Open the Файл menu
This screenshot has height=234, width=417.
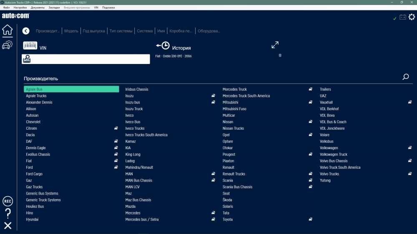tap(6, 7)
